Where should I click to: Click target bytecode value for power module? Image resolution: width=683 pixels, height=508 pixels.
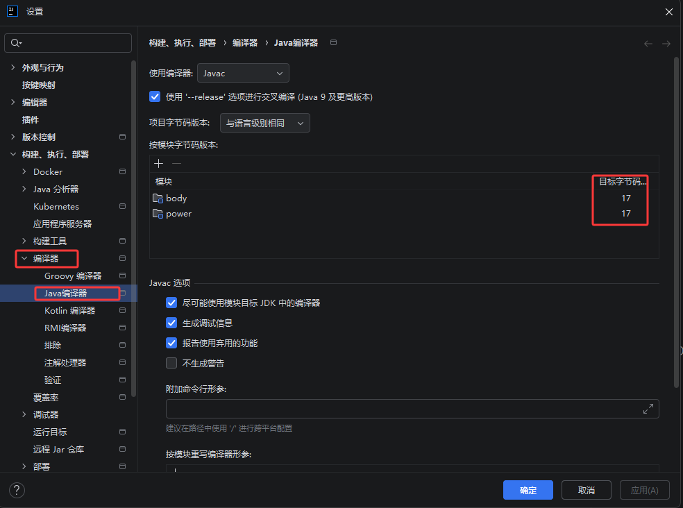(x=626, y=214)
